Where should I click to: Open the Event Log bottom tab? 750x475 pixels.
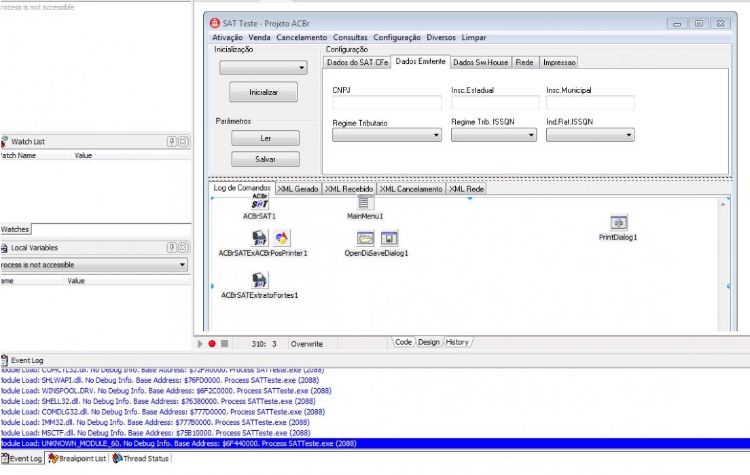pyautogui.click(x=22, y=458)
